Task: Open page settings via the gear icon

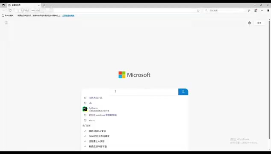Action: tap(249, 23)
